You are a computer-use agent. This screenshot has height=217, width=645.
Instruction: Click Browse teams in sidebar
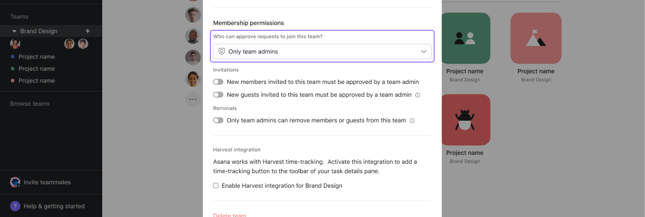(x=30, y=104)
